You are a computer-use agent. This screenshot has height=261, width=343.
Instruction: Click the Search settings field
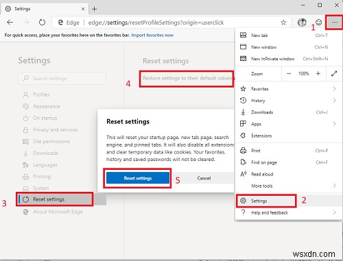click(62, 78)
